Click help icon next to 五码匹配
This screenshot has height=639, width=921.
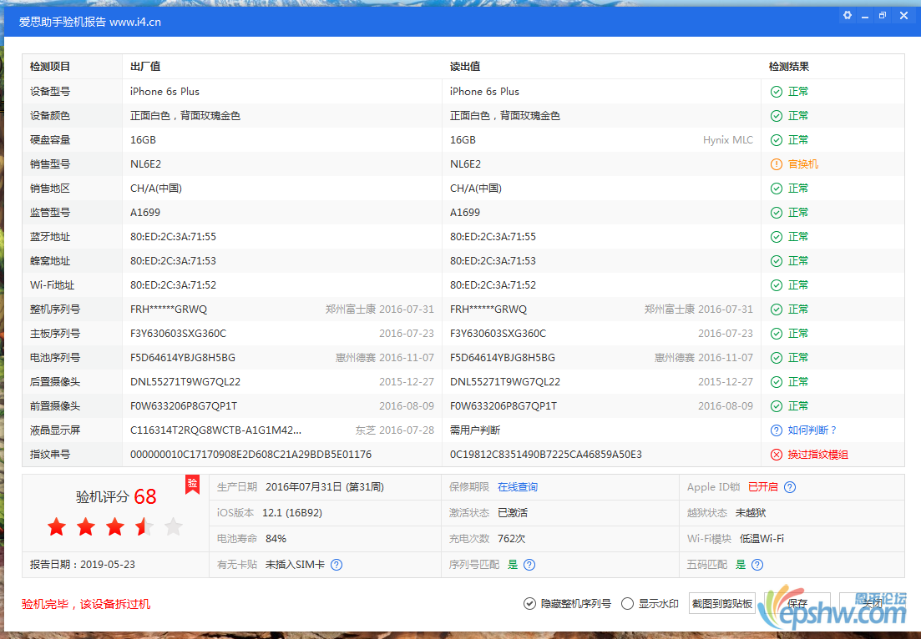point(757,565)
